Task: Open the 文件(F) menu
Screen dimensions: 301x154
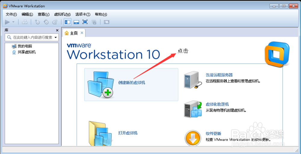Action: pyautogui.click(x=11, y=14)
